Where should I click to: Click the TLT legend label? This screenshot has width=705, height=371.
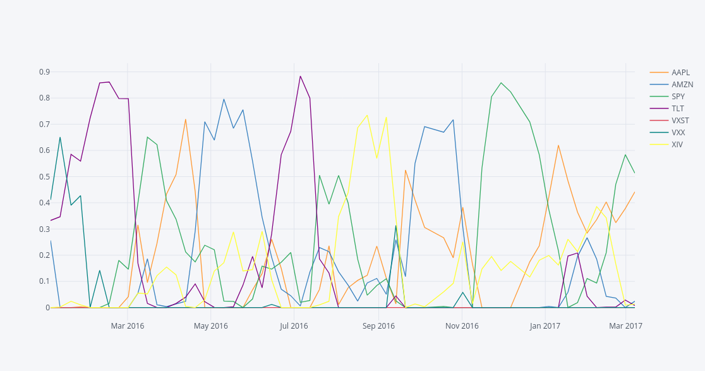[678, 109]
